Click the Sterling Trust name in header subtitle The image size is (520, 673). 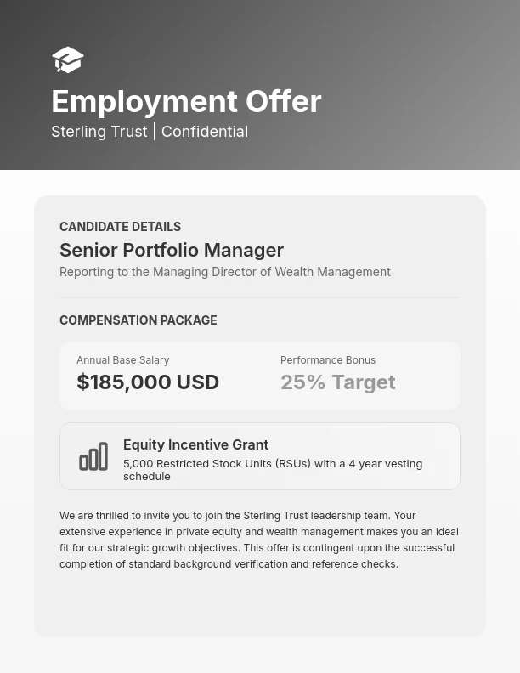coord(99,132)
